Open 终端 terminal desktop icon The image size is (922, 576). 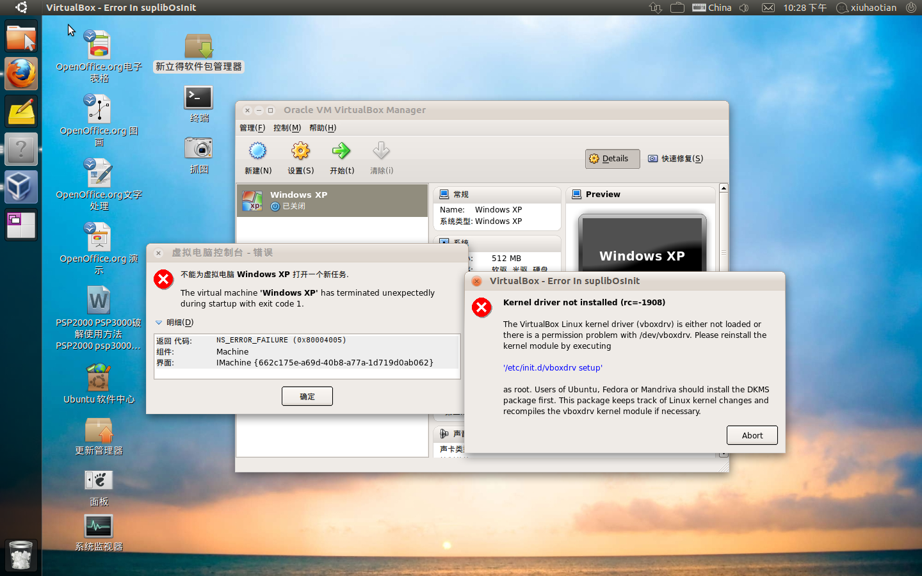pyautogui.click(x=199, y=104)
